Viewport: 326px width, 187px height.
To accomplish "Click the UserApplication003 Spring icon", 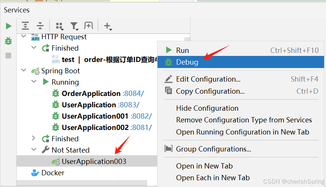I will 56,161.
